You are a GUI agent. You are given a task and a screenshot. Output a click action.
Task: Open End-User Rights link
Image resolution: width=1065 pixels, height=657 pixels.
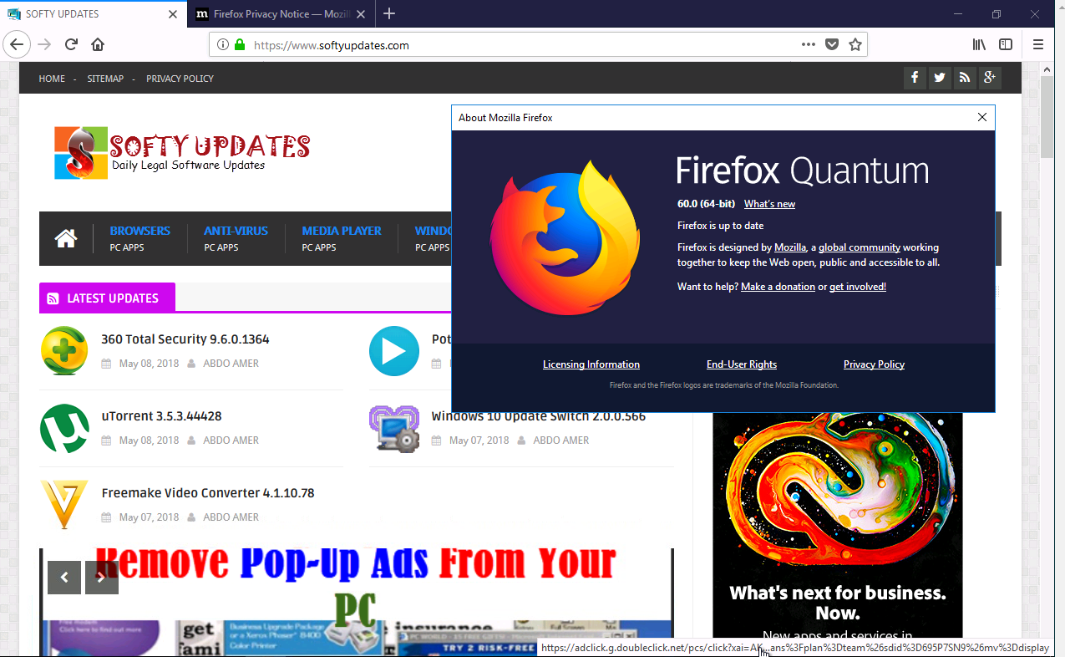742,364
